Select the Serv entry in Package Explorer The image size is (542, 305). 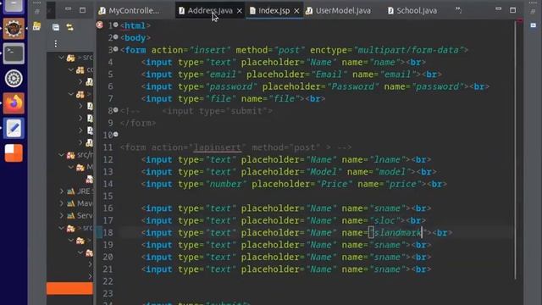point(80,216)
